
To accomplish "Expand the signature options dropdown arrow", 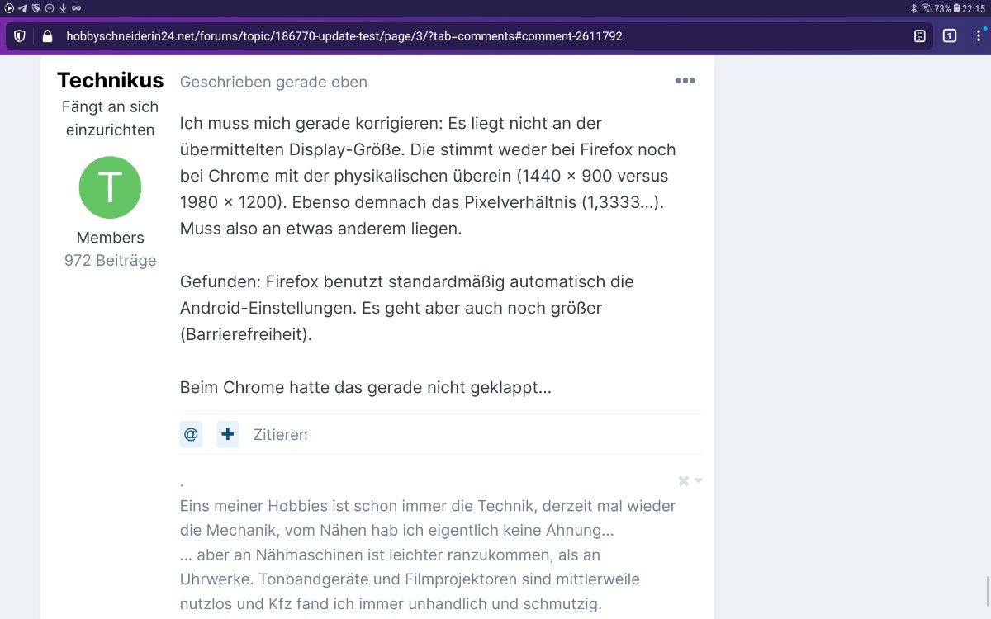I will pos(699,481).
